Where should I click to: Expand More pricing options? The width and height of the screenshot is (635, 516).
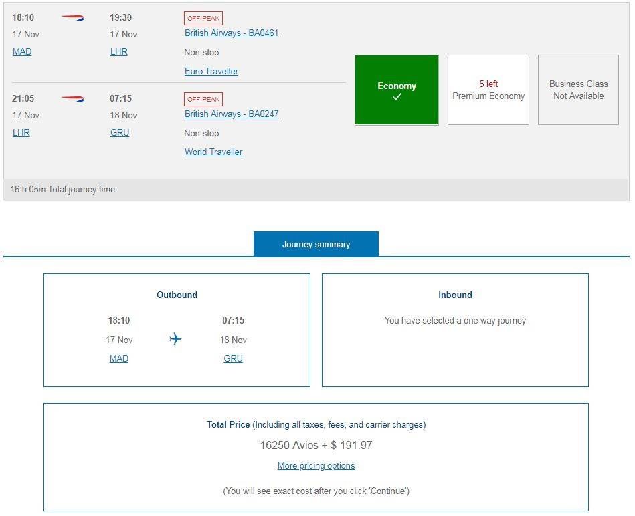[x=316, y=466]
